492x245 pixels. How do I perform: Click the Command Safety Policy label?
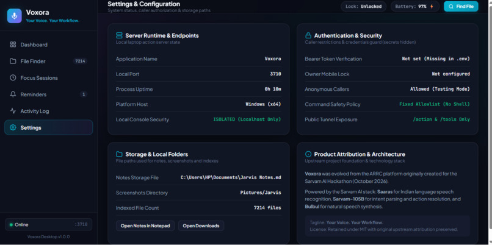(333, 104)
